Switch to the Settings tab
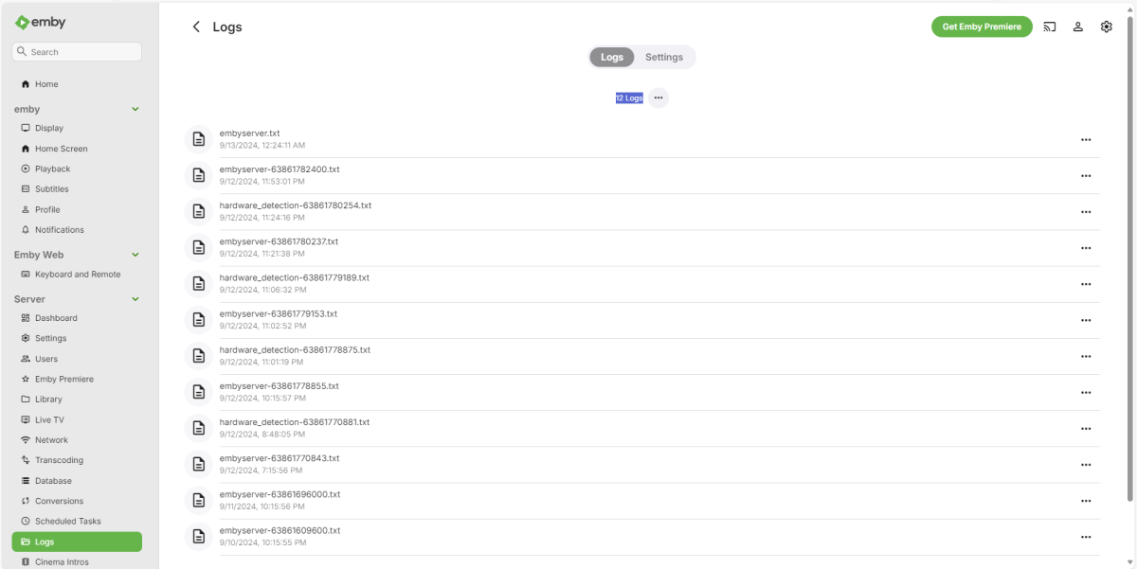The image size is (1137, 569). [664, 57]
